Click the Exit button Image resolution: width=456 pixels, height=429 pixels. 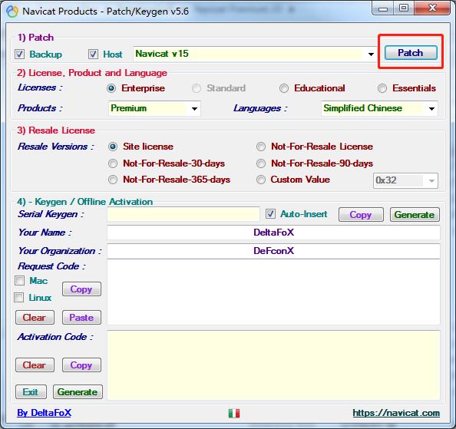coord(31,392)
